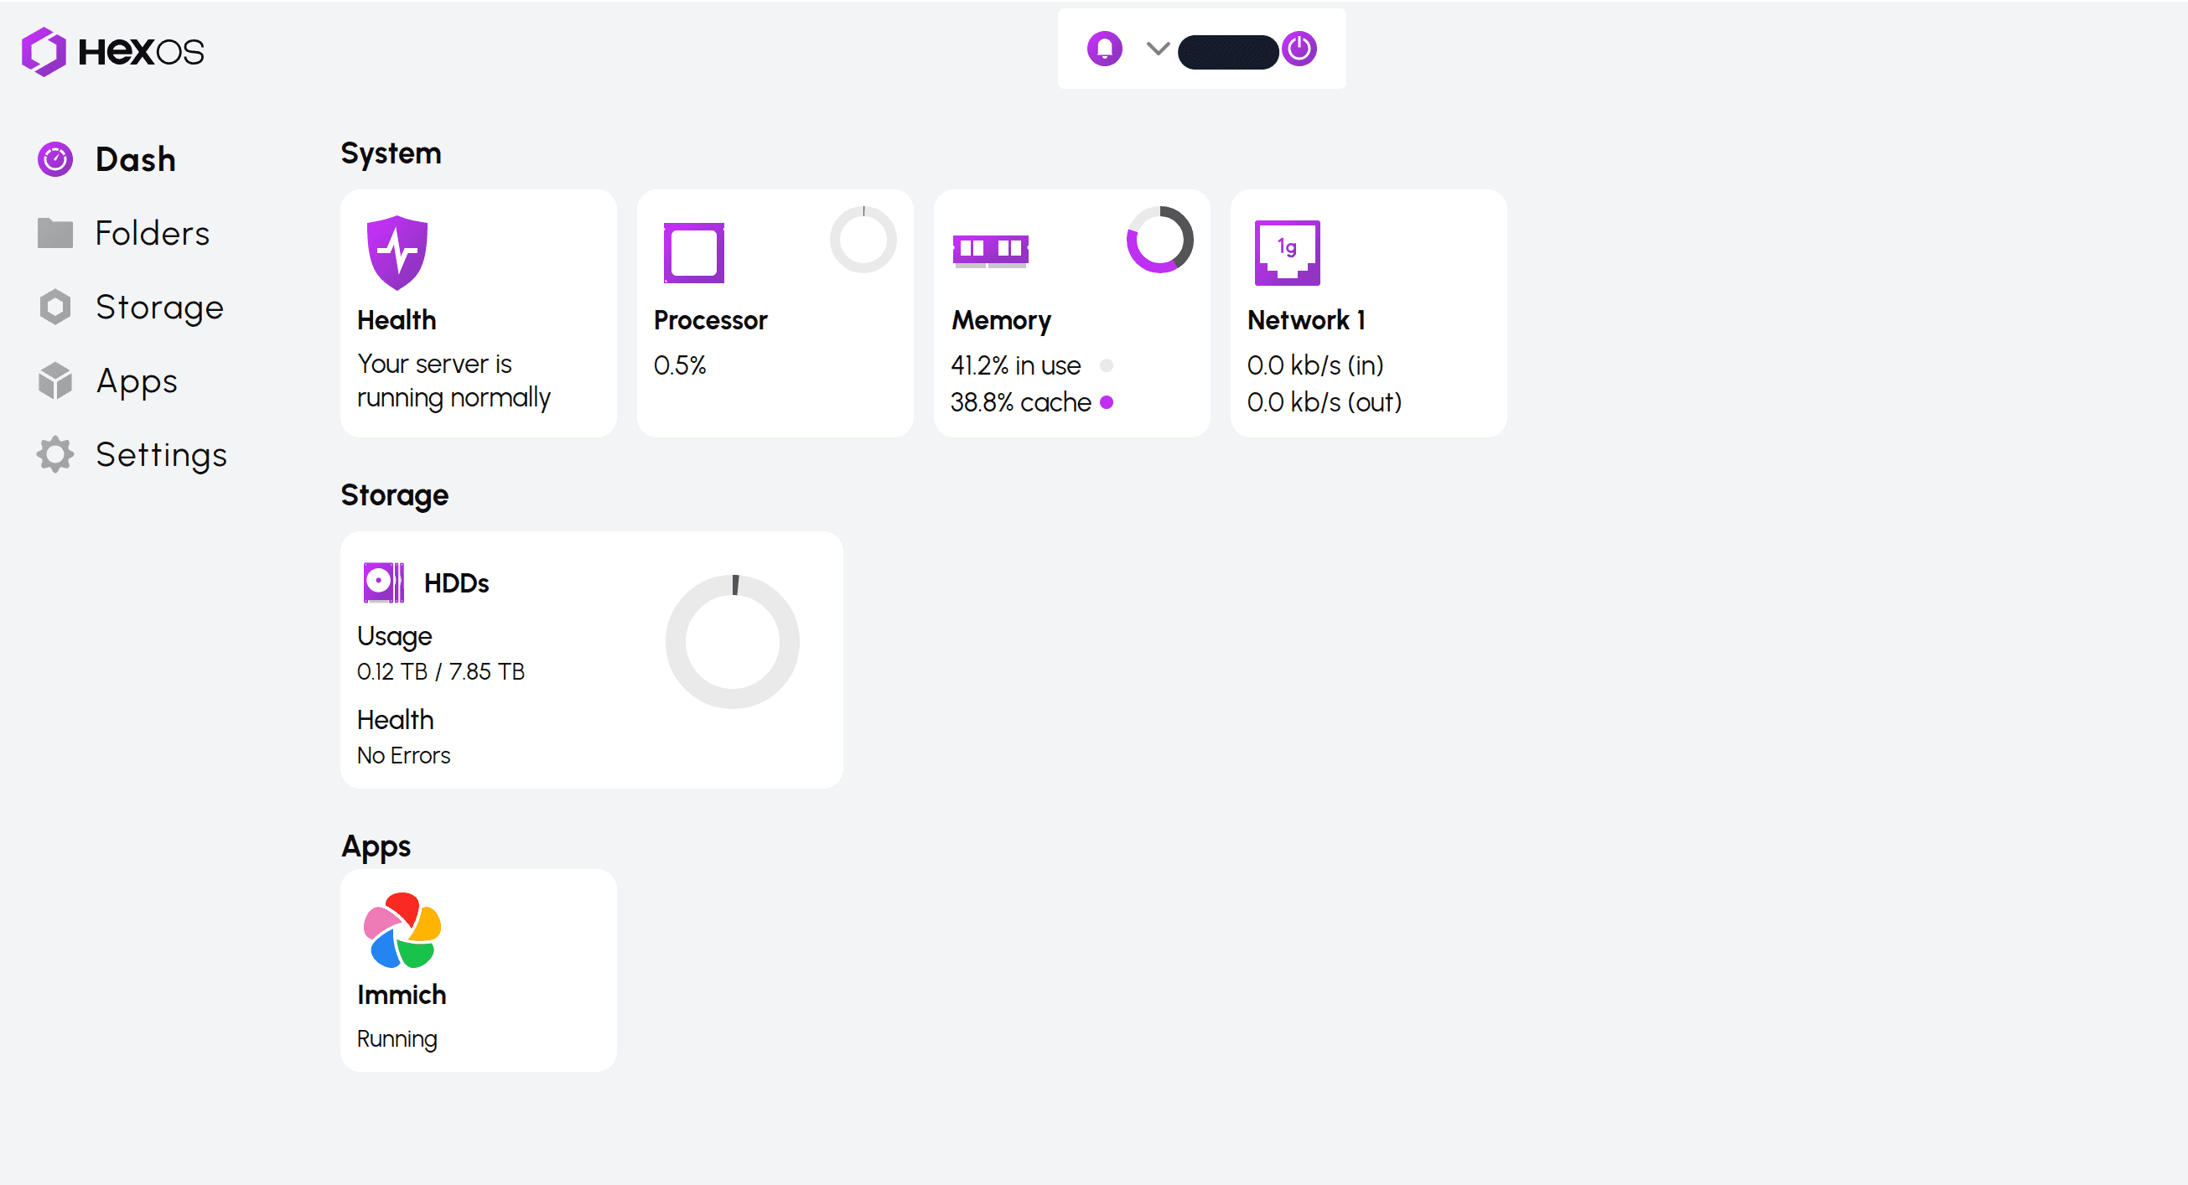
Task: Click the Settings gear icon
Action: click(x=55, y=454)
